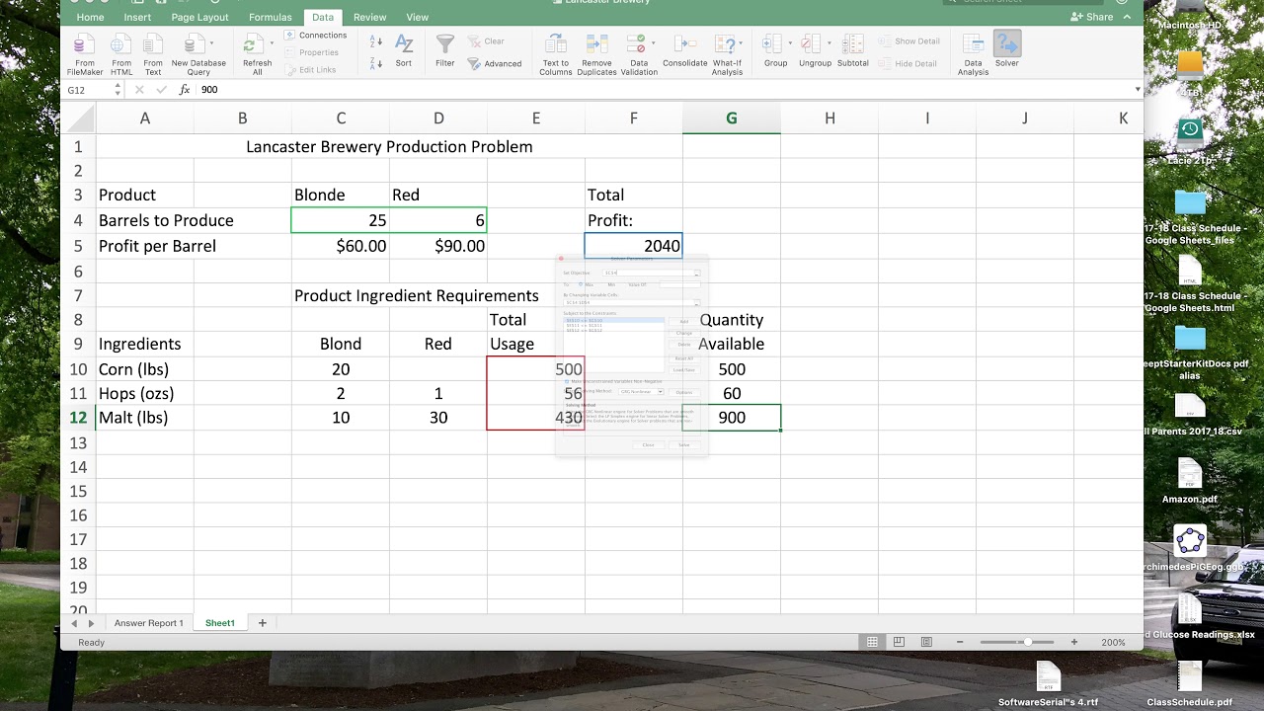Click the Name Box showing G12
This screenshot has height=711, width=1264.
coord(88,90)
